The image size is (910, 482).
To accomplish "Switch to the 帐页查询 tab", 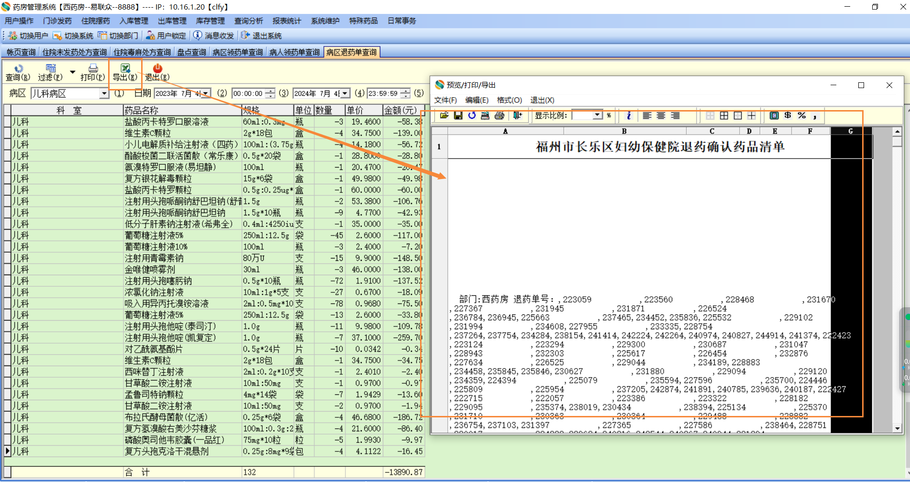I will [x=21, y=52].
